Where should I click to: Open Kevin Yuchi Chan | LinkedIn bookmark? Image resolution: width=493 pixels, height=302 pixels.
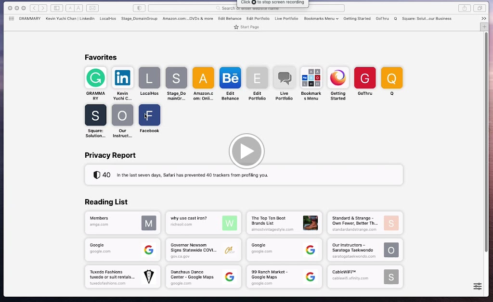click(x=70, y=19)
